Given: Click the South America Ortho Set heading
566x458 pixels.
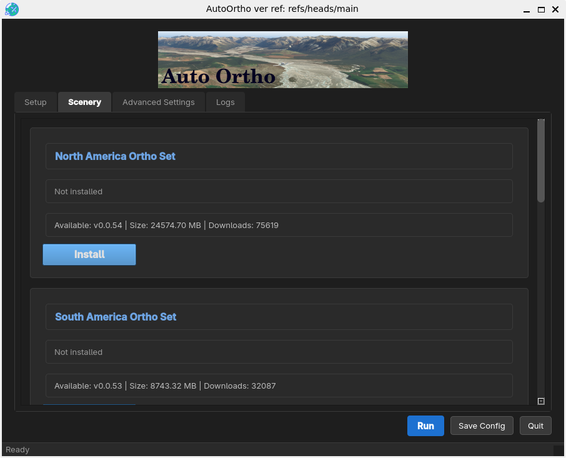Looking at the screenshot, I should pyautogui.click(x=116, y=317).
